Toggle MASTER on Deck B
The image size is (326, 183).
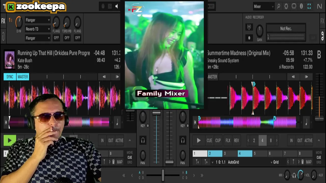(x=212, y=77)
